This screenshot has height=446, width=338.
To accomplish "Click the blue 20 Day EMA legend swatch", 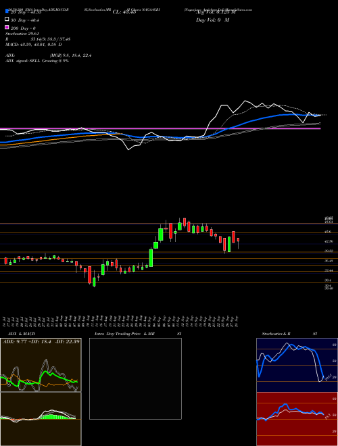I will (7, 11).
